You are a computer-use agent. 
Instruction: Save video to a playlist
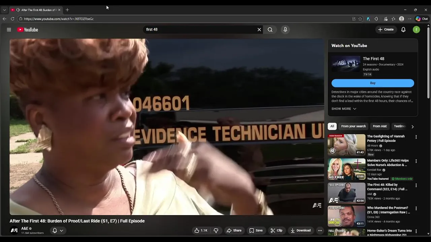256,231
